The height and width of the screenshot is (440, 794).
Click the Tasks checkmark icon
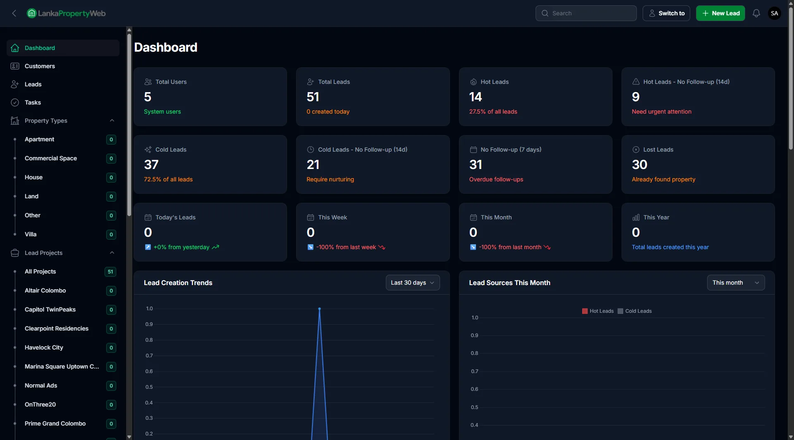(x=15, y=102)
